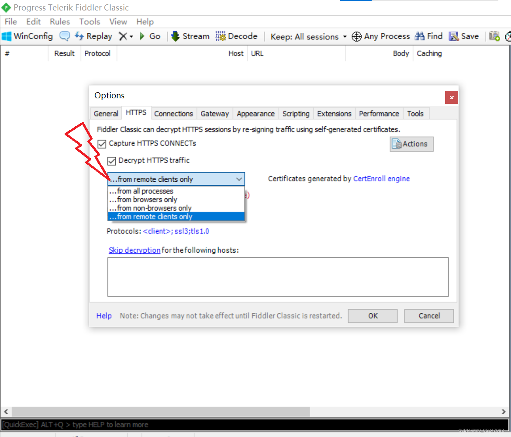
Task: Choose ...from non-browsers only option
Action: [x=176, y=208]
